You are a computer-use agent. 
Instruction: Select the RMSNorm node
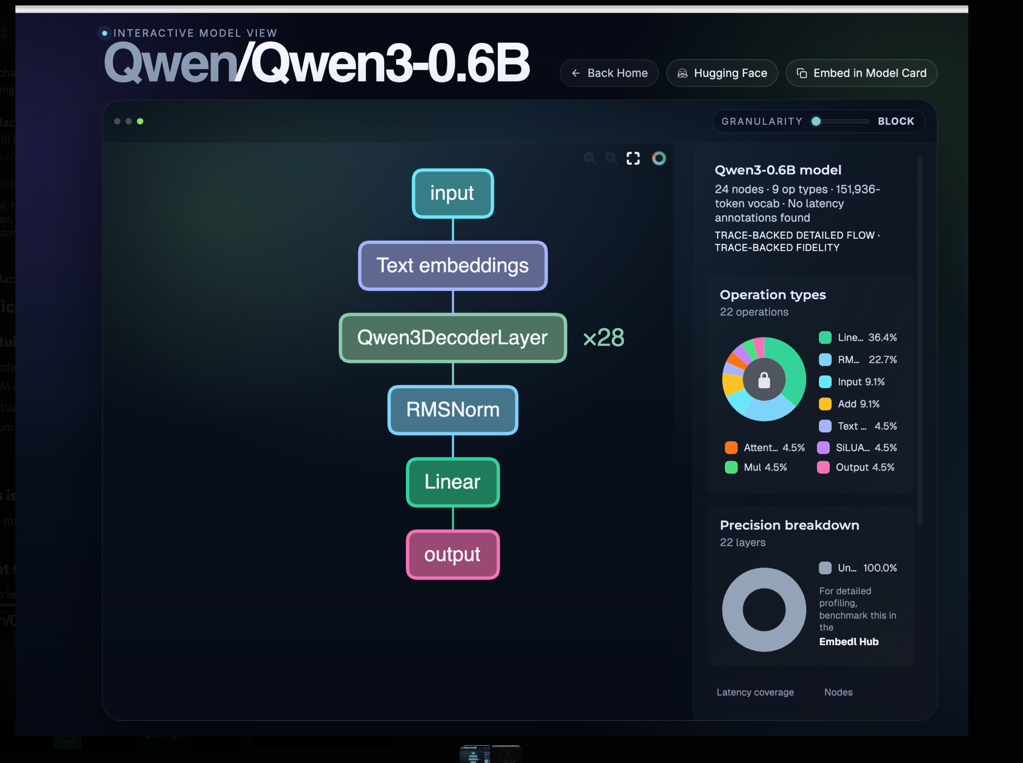tap(453, 410)
